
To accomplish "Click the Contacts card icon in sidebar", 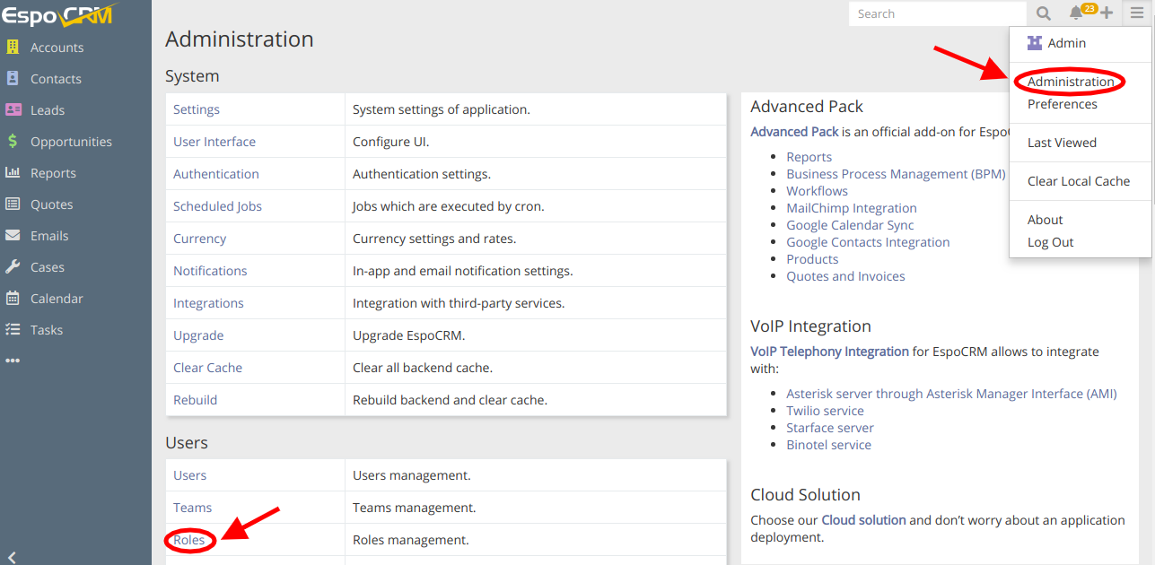I will click(x=13, y=79).
